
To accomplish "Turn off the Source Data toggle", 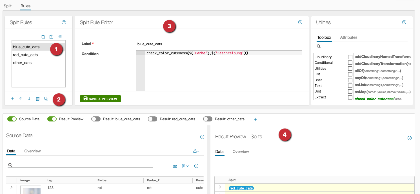I will click(x=12, y=119).
